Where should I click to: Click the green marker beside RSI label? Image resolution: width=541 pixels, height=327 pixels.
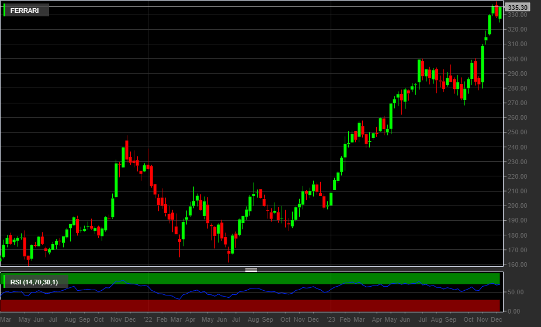coord(4,281)
